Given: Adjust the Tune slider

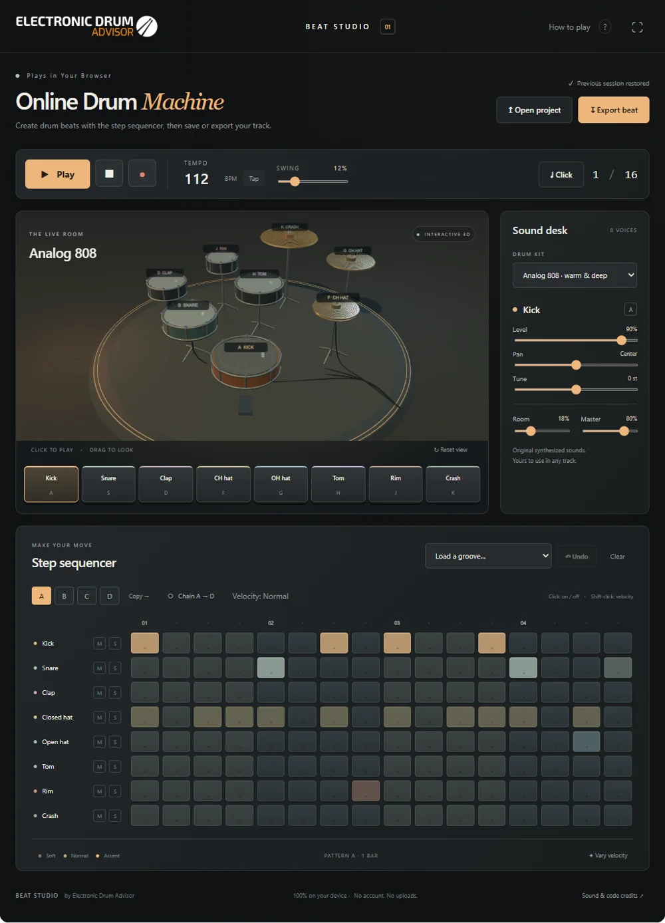Looking at the screenshot, I should pos(576,390).
